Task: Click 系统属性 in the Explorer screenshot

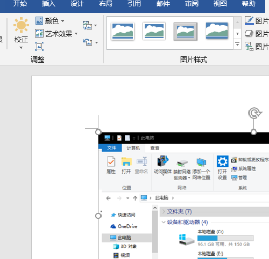Action: 243,168
